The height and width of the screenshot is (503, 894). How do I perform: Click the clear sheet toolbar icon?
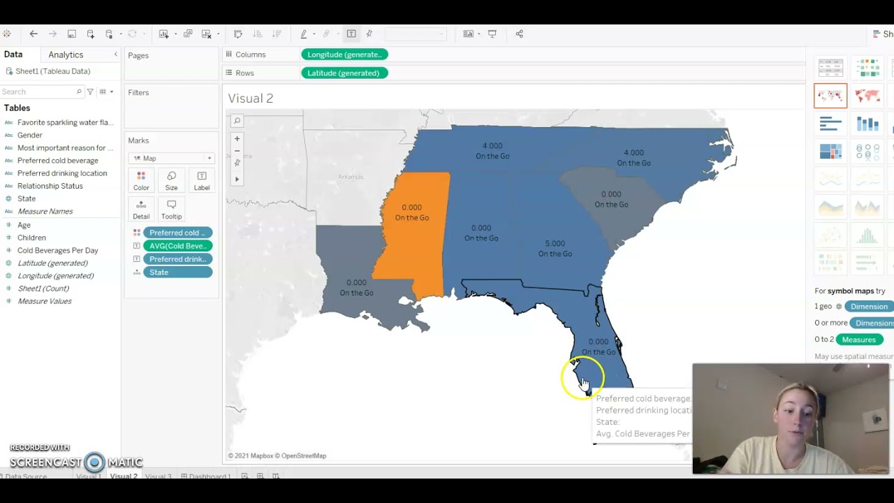[206, 34]
